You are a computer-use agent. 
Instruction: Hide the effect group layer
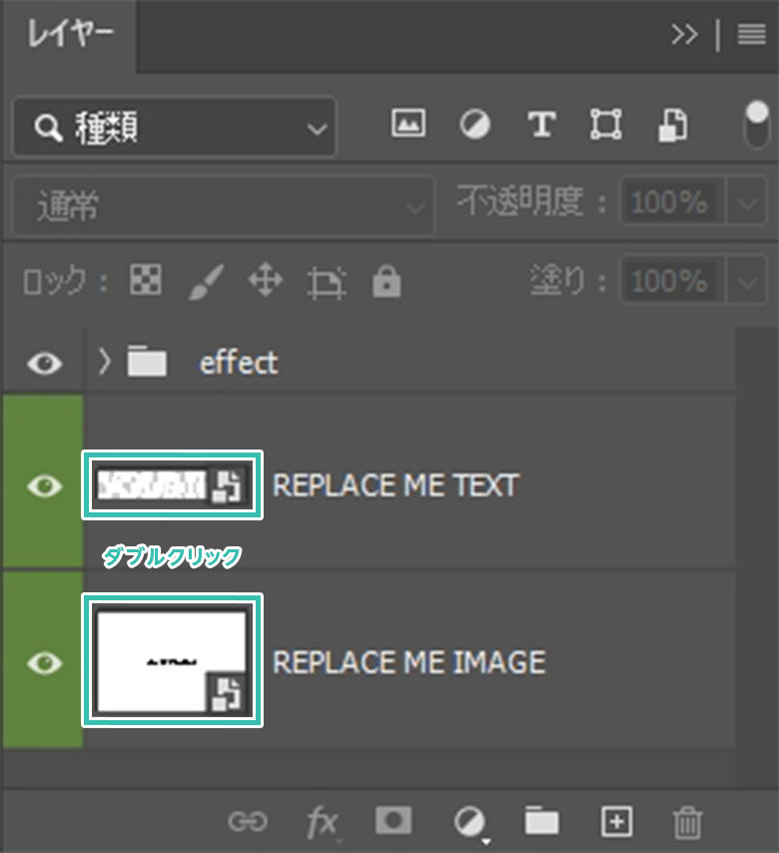pyautogui.click(x=43, y=363)
